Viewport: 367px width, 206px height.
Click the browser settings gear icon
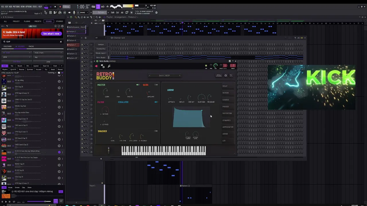coord(62,26)
